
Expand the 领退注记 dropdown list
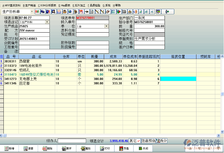[x=47, y=22]
